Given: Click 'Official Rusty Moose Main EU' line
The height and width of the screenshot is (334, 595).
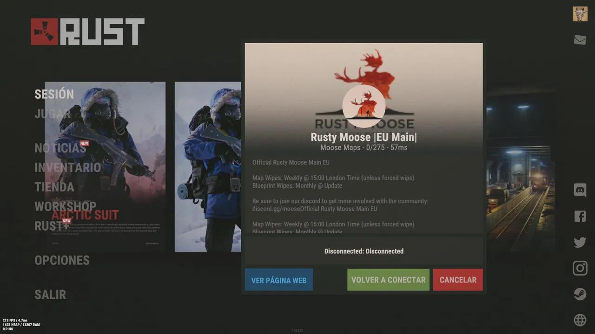Looking at the screenshot, I should 291,162.
